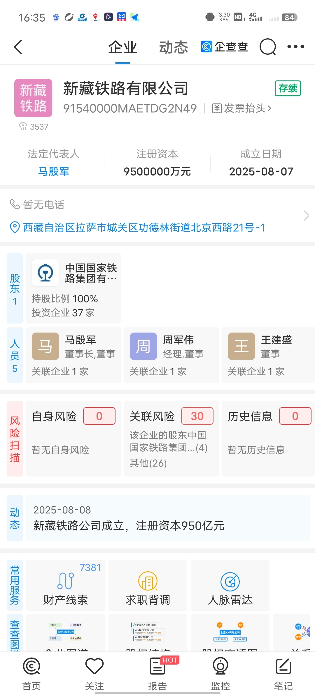The height and width of the screenshot is (695, 315).
Task: Tap the 4G signal status icon
Action: point(256,17)
